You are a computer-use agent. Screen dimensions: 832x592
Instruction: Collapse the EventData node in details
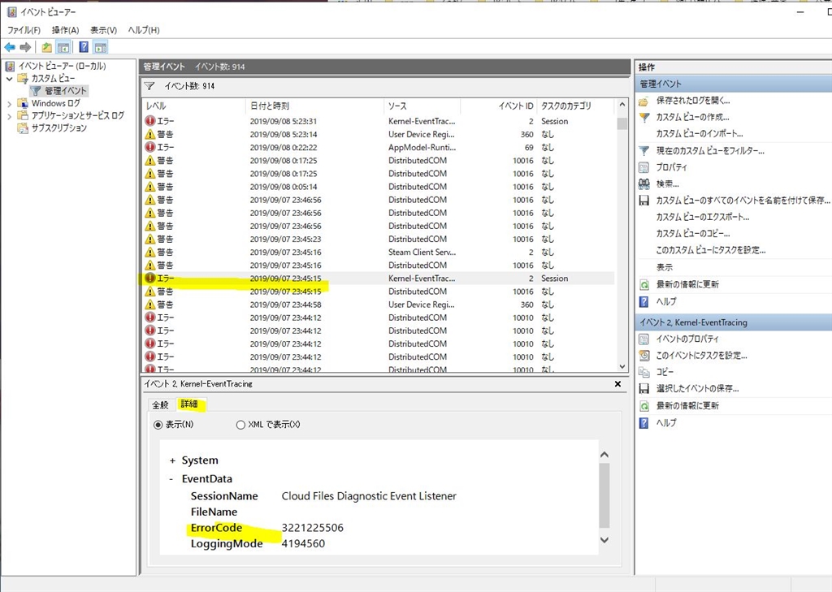click(x=171, y=479)
